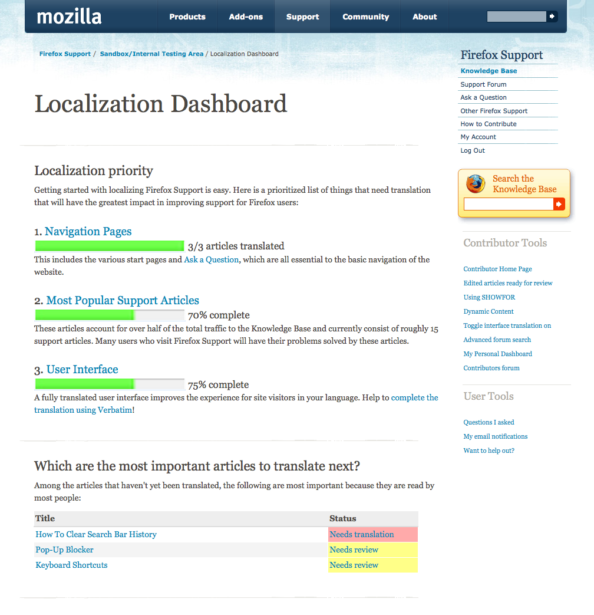Screen dimensions: 594x615
Task: Click the Needs translation status
Action: [361, 535]
